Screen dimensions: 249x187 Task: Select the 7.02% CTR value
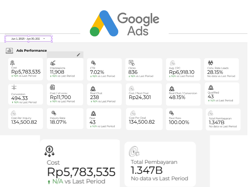(97, 72)
